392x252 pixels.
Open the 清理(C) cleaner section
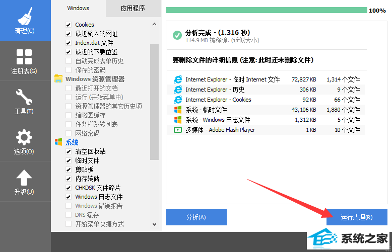coord(25,20)
